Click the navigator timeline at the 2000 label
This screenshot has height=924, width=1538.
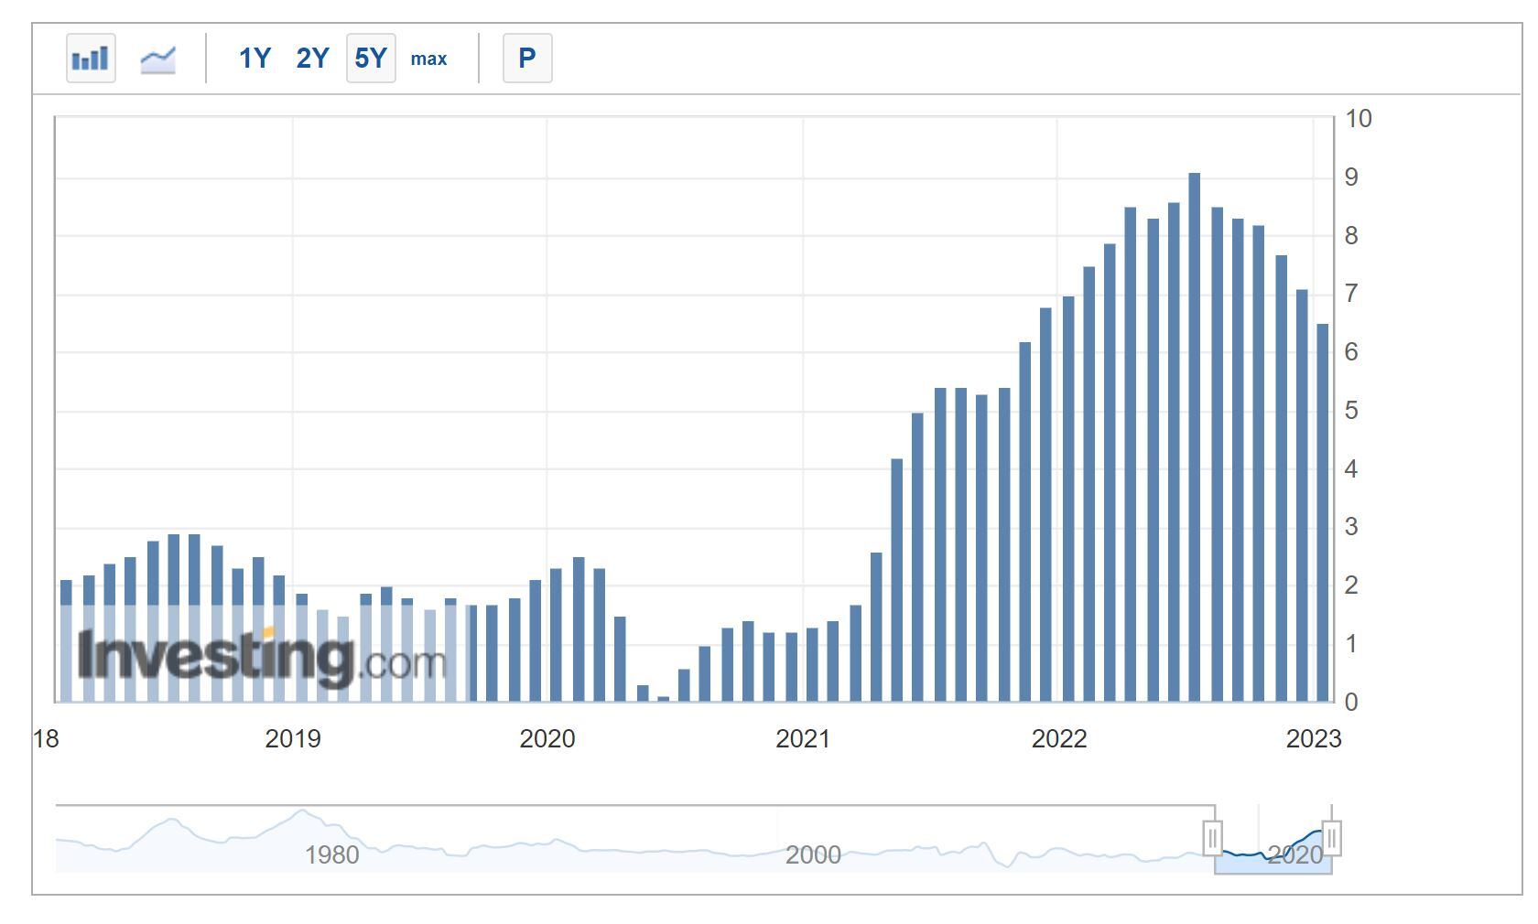(x=813, y=854)
